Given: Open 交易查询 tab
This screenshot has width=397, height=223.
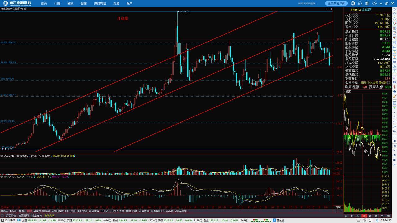Looking at the screenshot, I should tap(24, 216).
